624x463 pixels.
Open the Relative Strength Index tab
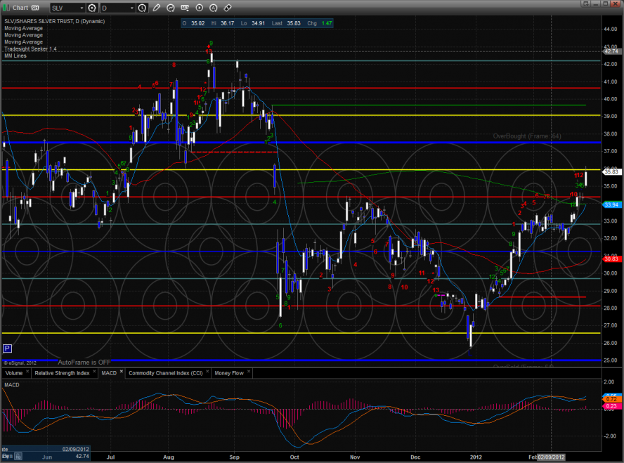pyautogui.click(x=62, y=373)
